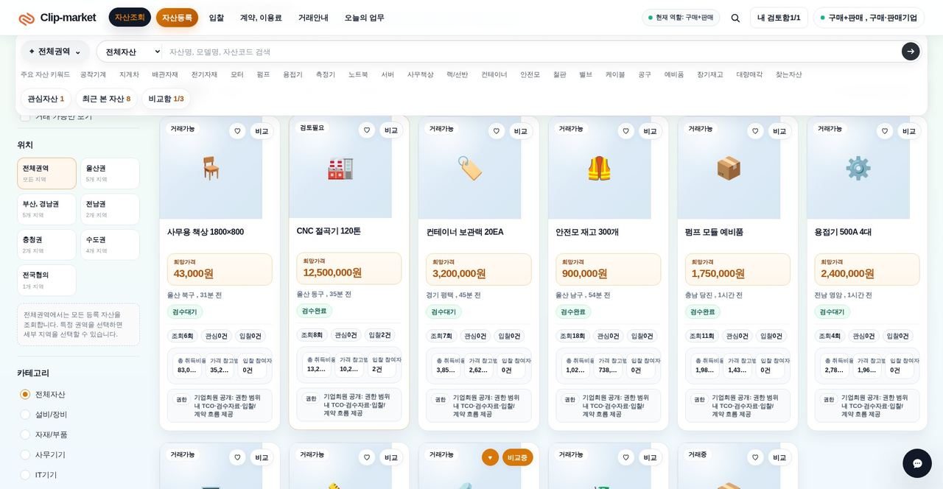The image size is (943, 489).
Task: Submit search with the arrow button
Action: click(x=911, y=52)
